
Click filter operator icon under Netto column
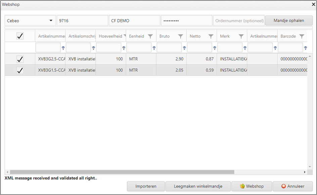click(x=215, y=48)
